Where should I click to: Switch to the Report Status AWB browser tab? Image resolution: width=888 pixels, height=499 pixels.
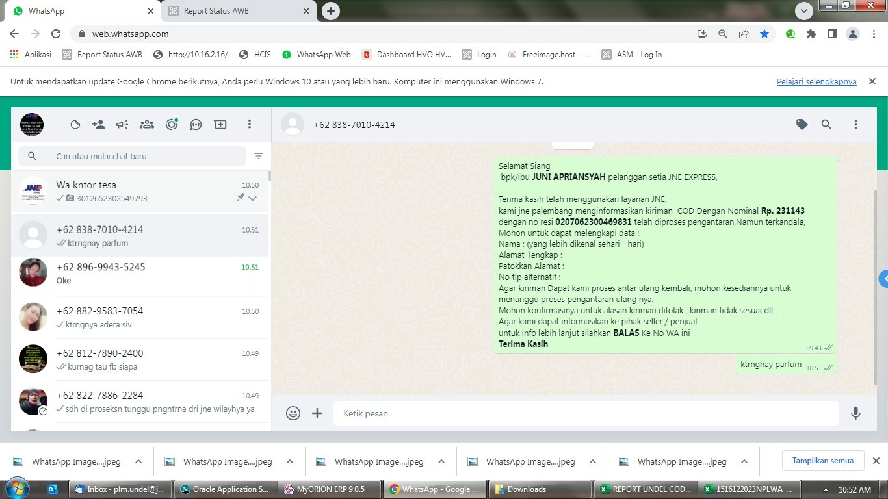[239, 11]
